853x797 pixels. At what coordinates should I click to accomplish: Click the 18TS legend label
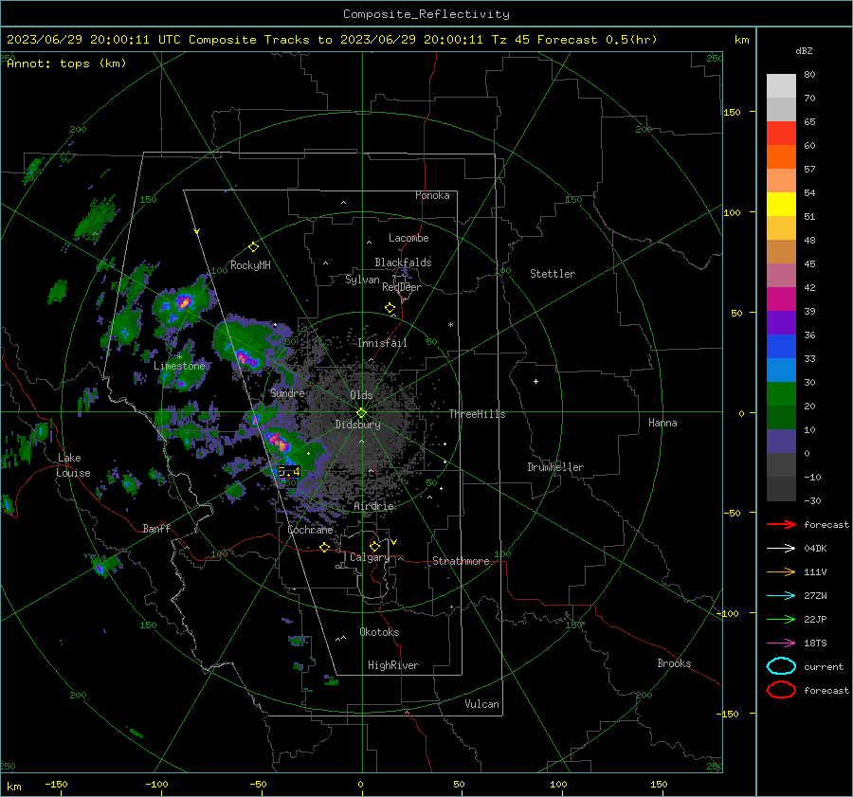point(815,643)
